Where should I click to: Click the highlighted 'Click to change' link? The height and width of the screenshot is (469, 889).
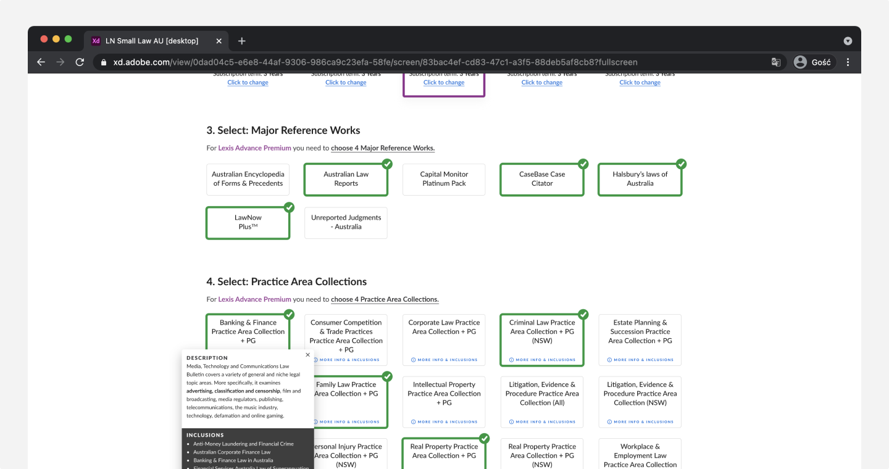click(444, 83)
